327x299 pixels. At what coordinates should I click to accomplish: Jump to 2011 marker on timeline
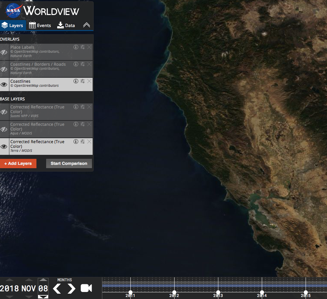130,292
